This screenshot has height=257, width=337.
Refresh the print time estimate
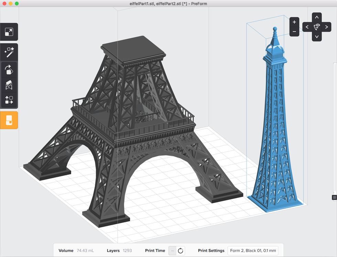point(180,250)
